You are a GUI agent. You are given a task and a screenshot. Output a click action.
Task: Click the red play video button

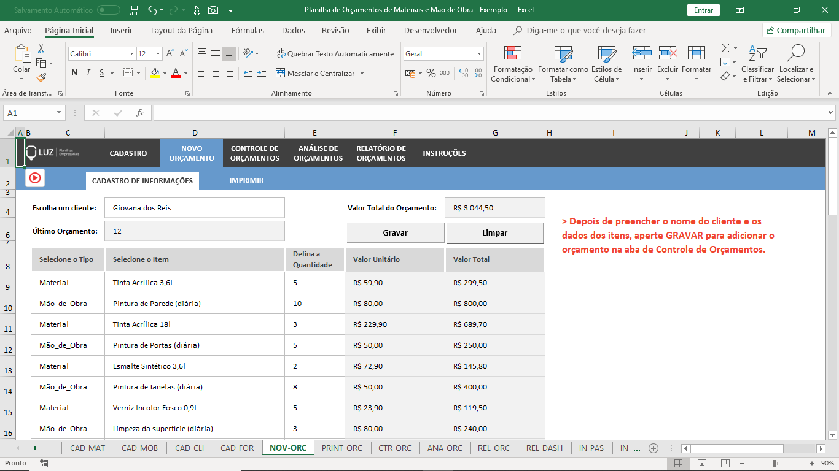(35, 178)
